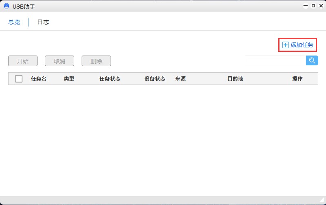
Task: Maximize the USB助手 window
Action: [x=313, y=6]
